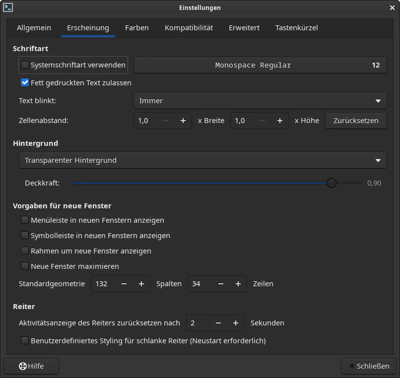Decrease row count (Zeilen) with minus button
The width and height of the screenshot is (400, 378).
pyautogui.click(x=221, y=284)
